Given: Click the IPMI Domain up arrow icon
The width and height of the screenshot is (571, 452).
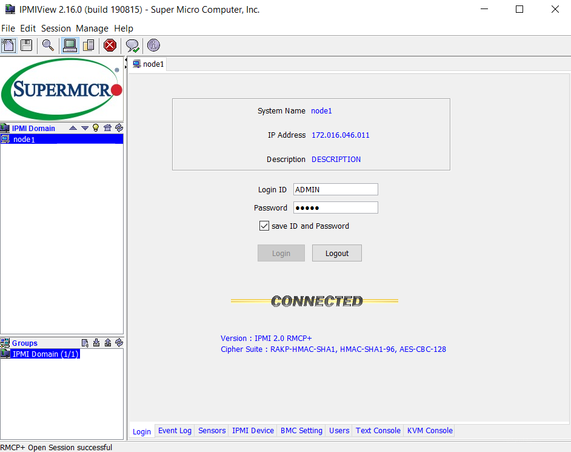Looking at the screenshot, I should pyautogui.click(x=73, y=128).
